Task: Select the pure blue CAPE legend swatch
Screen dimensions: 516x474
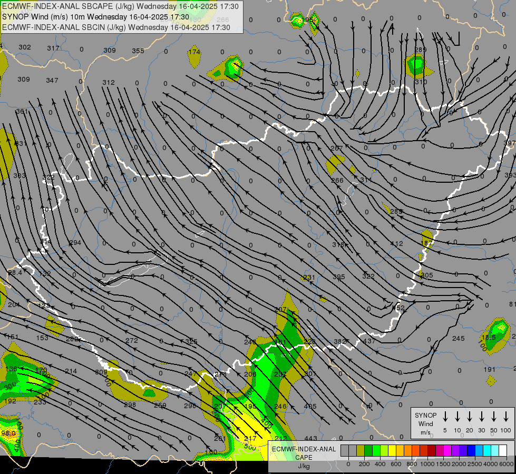Action: pos(471,450)
